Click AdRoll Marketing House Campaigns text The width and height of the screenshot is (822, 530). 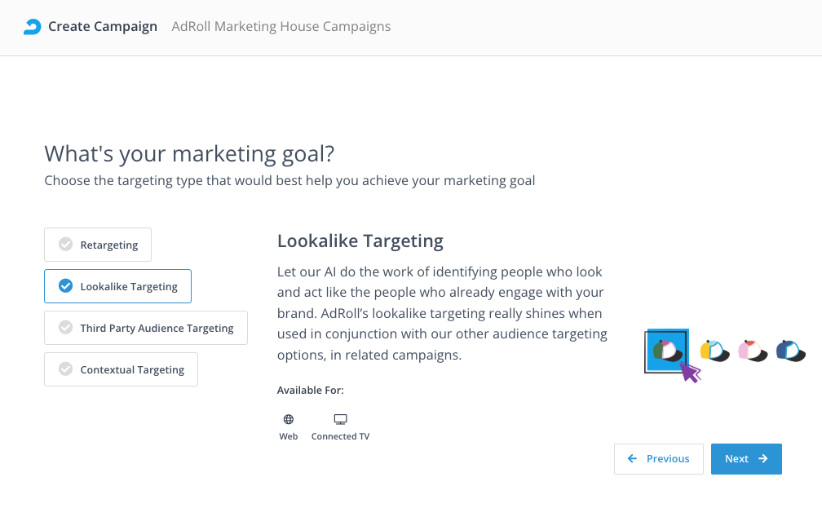pyautogui.click(x=281, y=27)
